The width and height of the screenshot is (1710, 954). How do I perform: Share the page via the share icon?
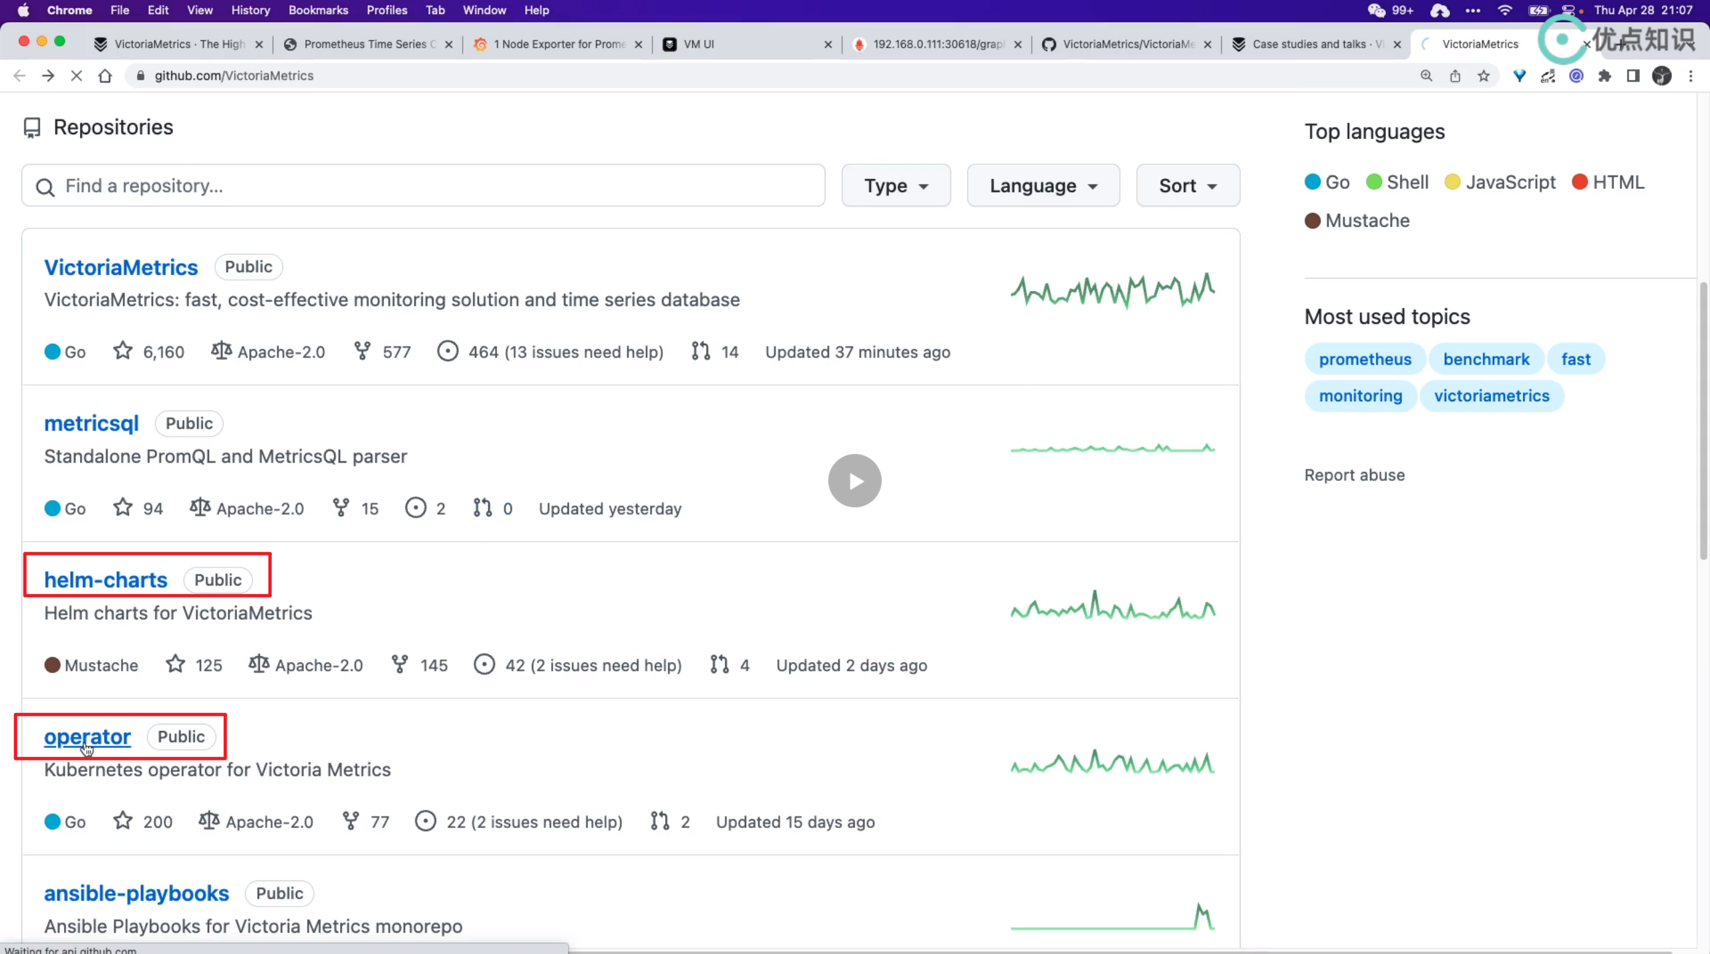tap(1455, 76)
